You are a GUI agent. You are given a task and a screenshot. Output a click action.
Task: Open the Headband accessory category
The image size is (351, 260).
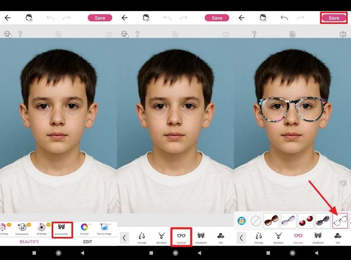pos(201,237)
